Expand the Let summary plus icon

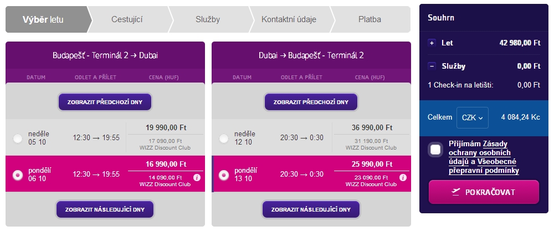(432, 43)
